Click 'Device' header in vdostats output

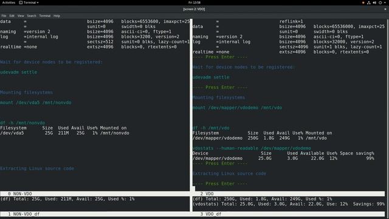pos(201,153)
